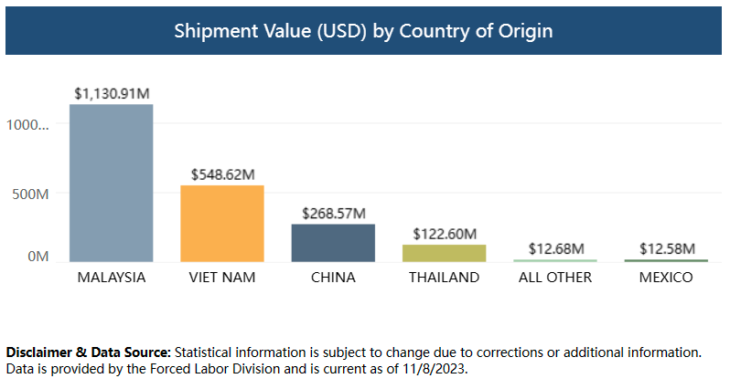Viewport: 730px width, 389px height.
Task: Click the CHINA category label
Action: (x=333, y=278)
